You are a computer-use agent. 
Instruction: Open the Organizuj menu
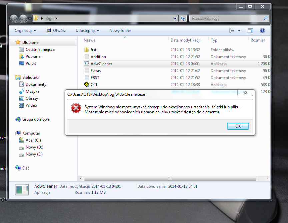25,31
